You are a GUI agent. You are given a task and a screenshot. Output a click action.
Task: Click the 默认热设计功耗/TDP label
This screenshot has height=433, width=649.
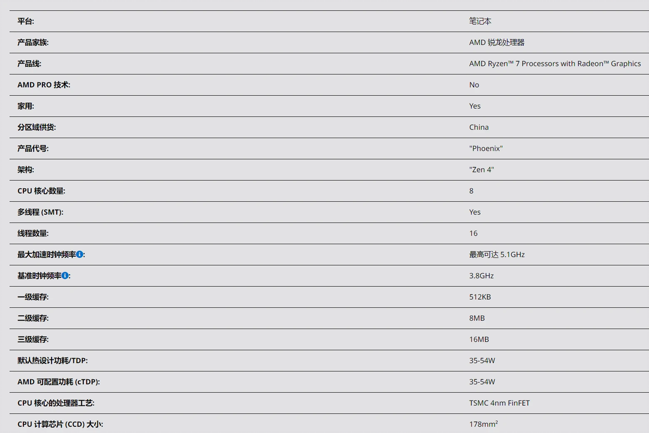(x=52, y=361)
